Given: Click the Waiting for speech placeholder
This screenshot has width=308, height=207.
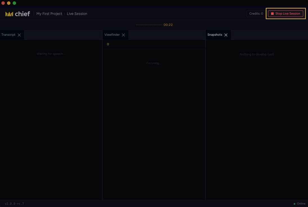Looking at the screenshot, I should click(x=50, y=54).
